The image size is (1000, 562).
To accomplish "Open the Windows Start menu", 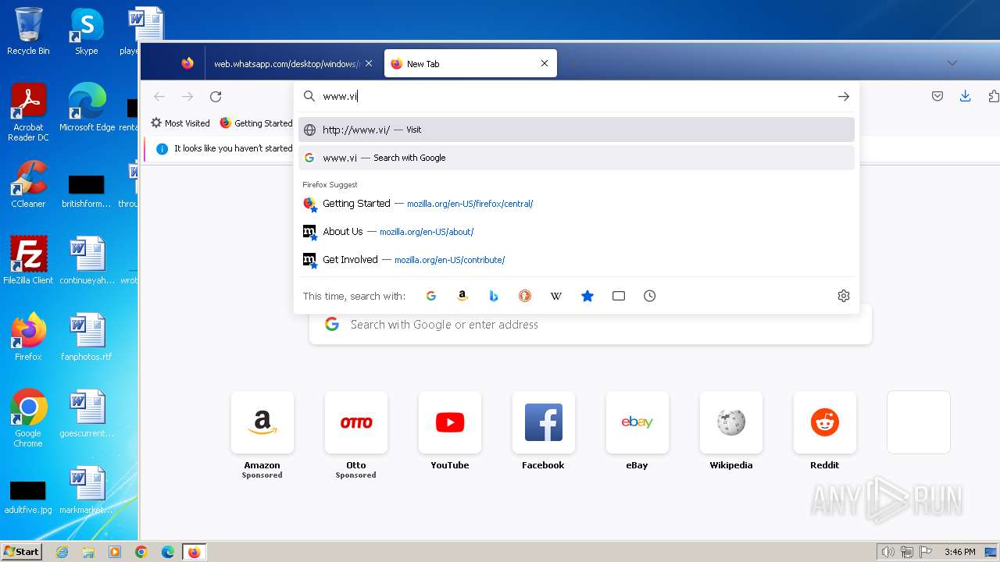I will 21,551.
